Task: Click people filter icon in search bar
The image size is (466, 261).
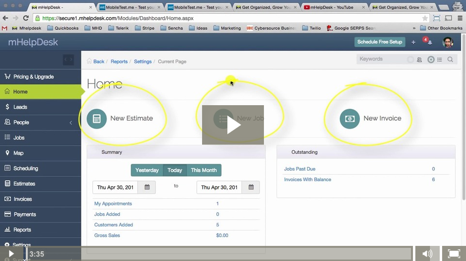Action: (x=419, y=59)
